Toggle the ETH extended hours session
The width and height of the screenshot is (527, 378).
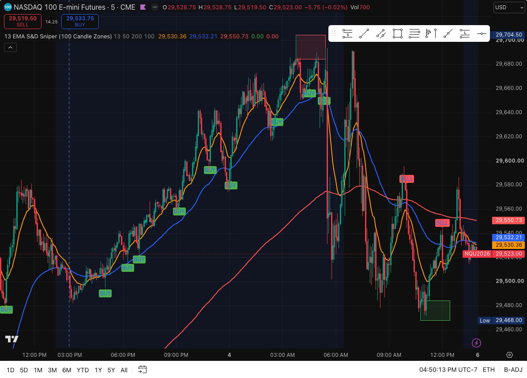pos(489,370)
